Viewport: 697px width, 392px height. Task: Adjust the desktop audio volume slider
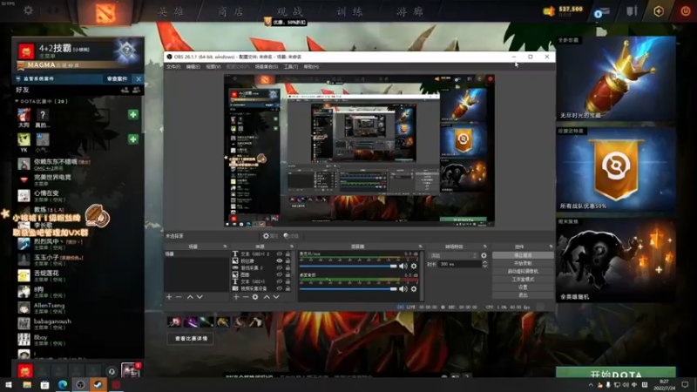348,289
